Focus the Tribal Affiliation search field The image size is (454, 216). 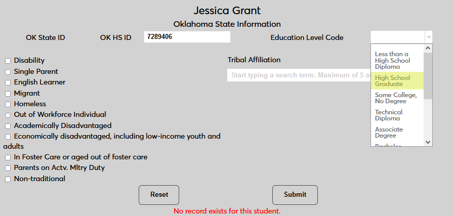click(299, 75)
